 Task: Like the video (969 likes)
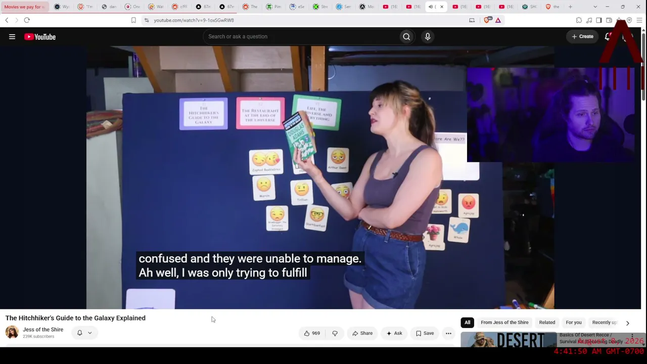(312, 333)
